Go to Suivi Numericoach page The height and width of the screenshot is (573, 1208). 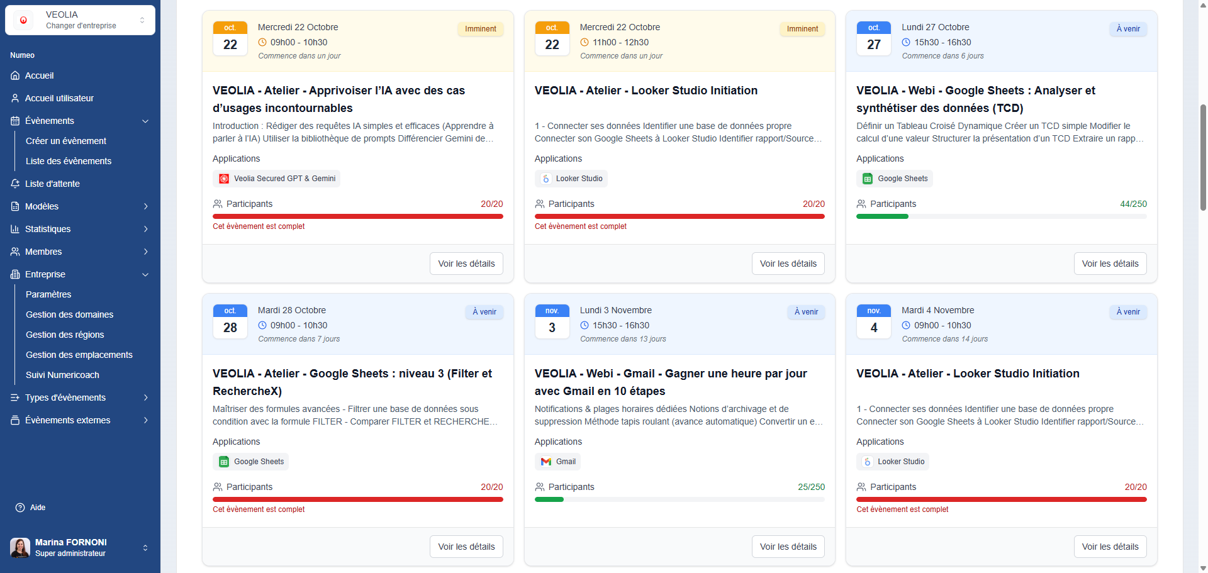coord(62,375)
